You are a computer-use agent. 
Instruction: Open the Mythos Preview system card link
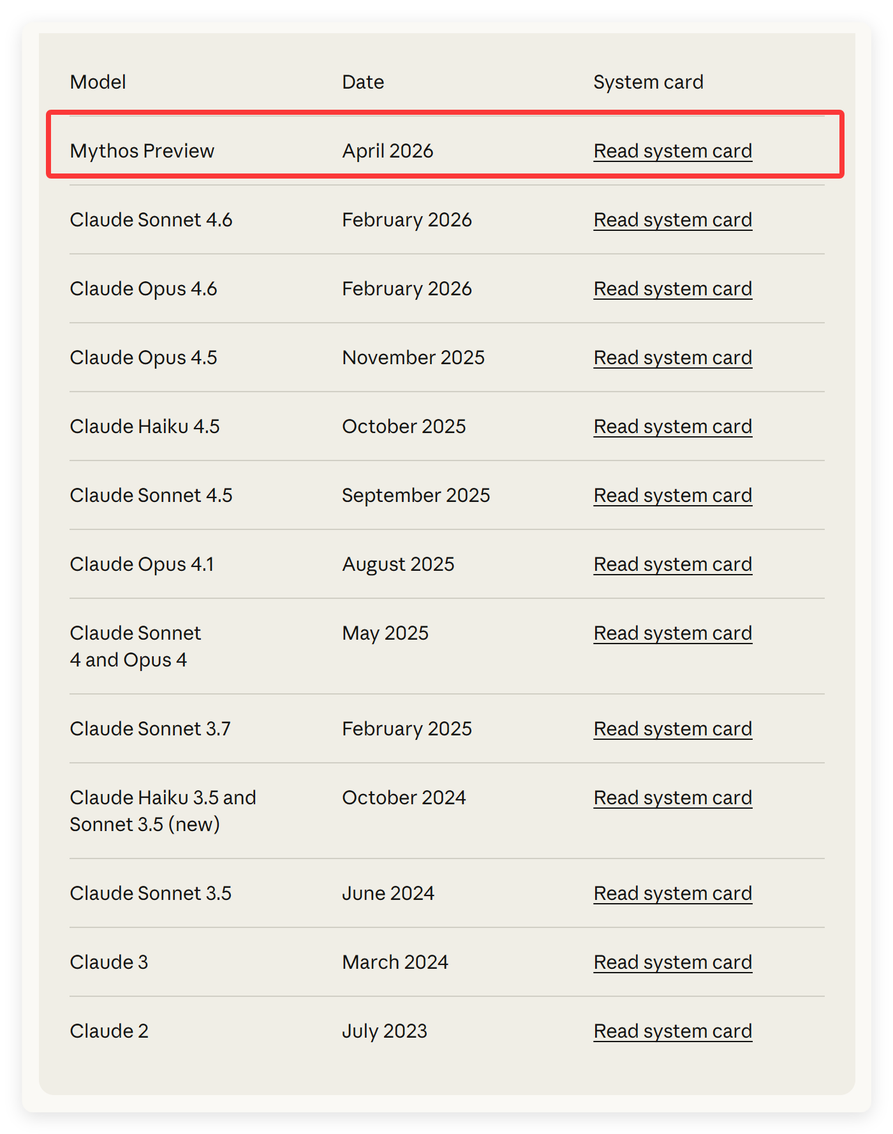[x=672, y=151]
